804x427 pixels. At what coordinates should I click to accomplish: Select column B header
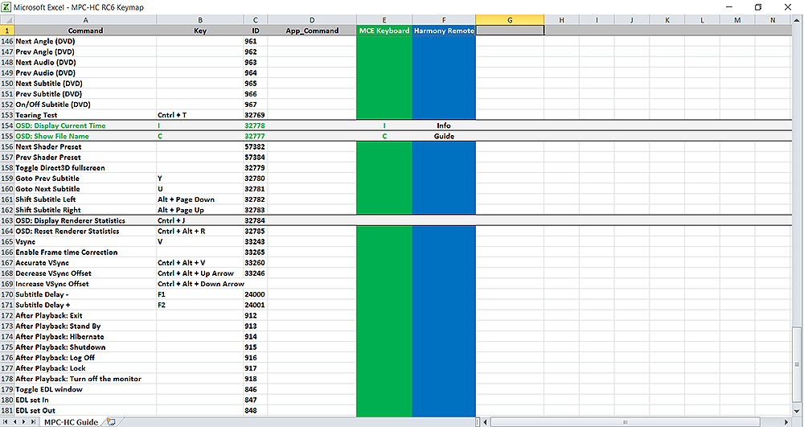[200, 20]
